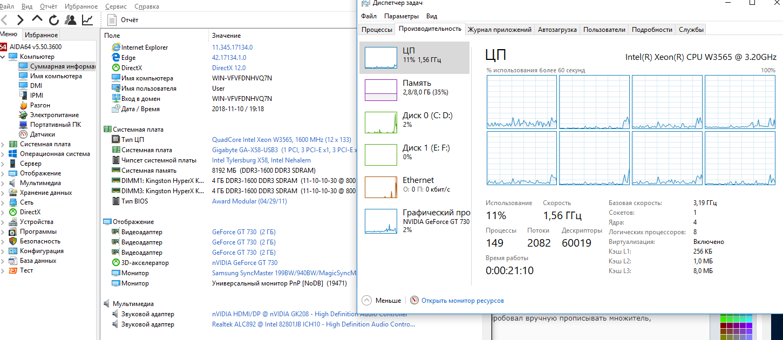Image resolution: width=783 pixels, height=340 pixels.
Task: Collapse Task Manager with the Меньше button
Action: click(382, 301)
